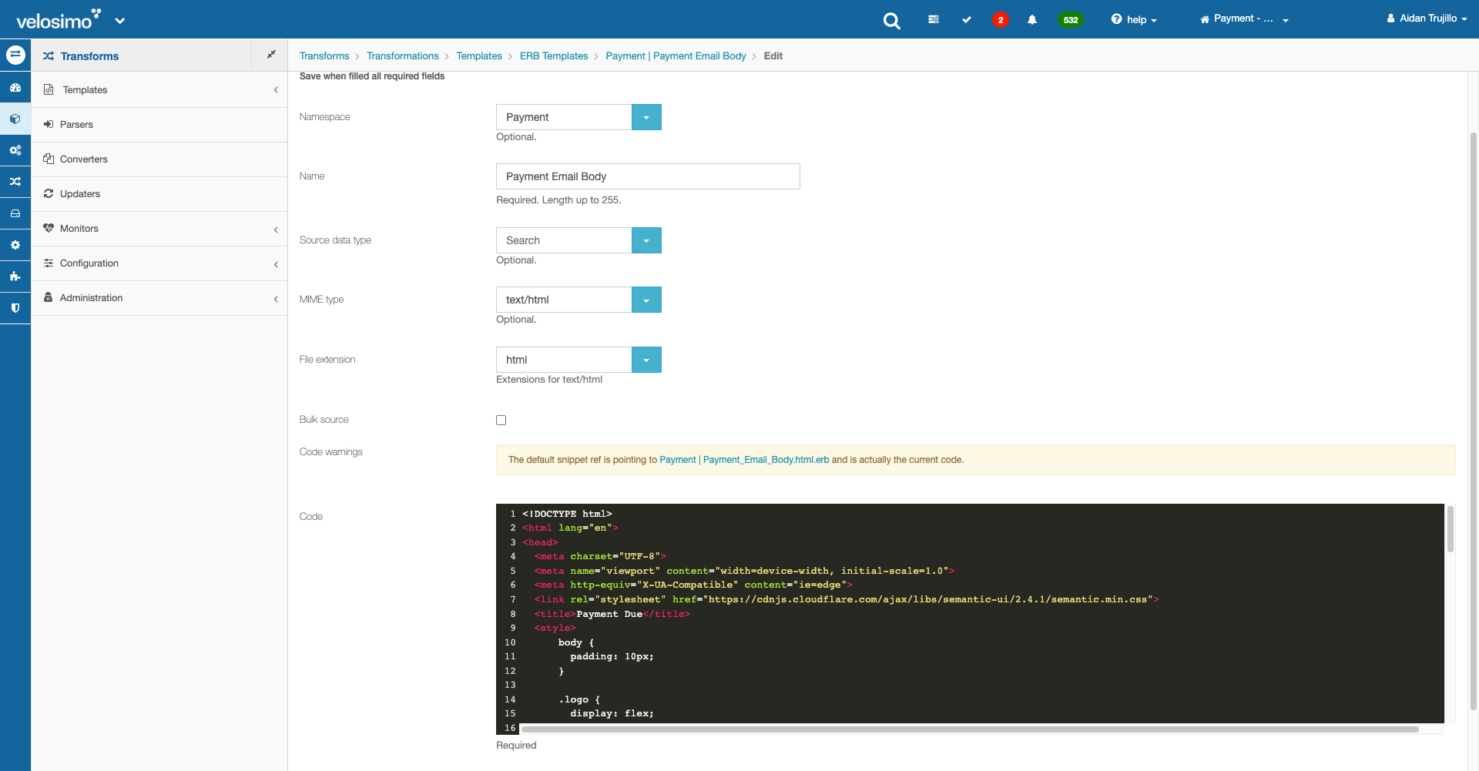Go to ERB Templates breadcrumb link

[x=554, y=56]
